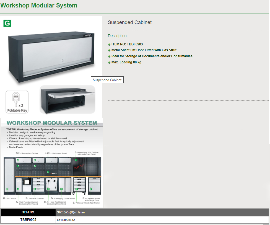Click the TBBF0903 cell in the table
This screenshot has height=225, width=270.
28,220
